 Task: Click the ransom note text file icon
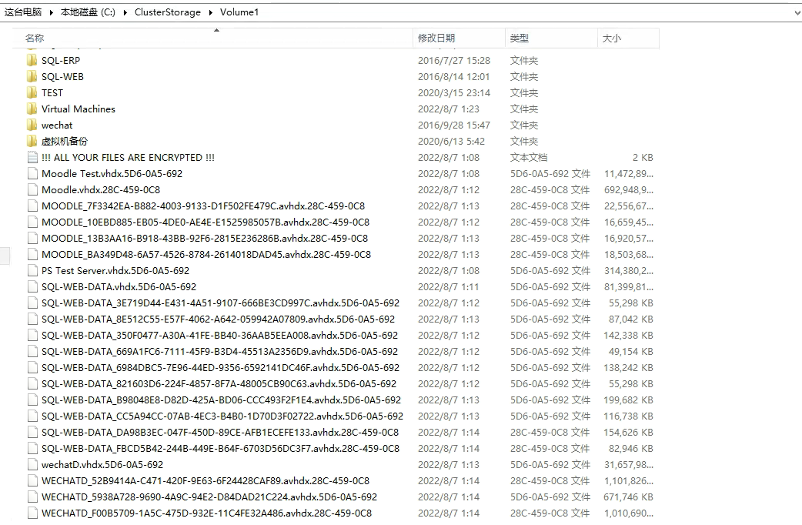click(32, 157)
